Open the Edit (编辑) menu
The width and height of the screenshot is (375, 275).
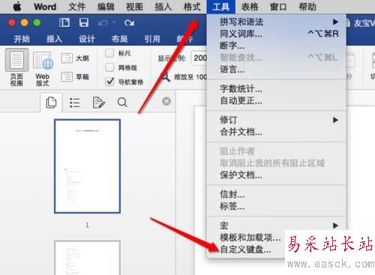(106, 7)
